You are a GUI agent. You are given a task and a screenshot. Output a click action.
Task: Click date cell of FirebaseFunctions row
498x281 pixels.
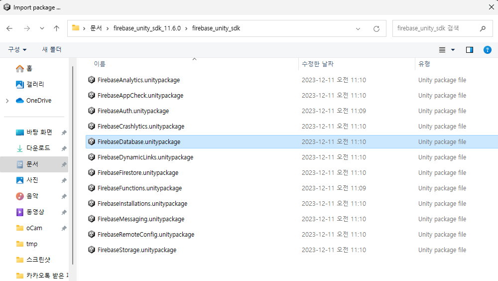pos(334,188)
